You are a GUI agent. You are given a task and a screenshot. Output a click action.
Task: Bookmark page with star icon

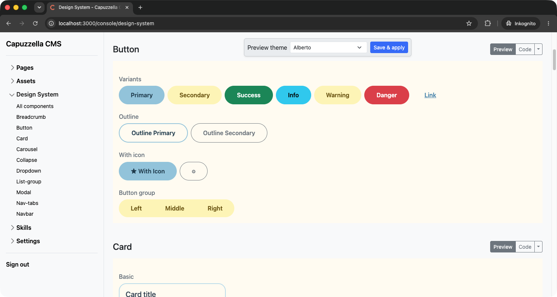tap(469, 23)
